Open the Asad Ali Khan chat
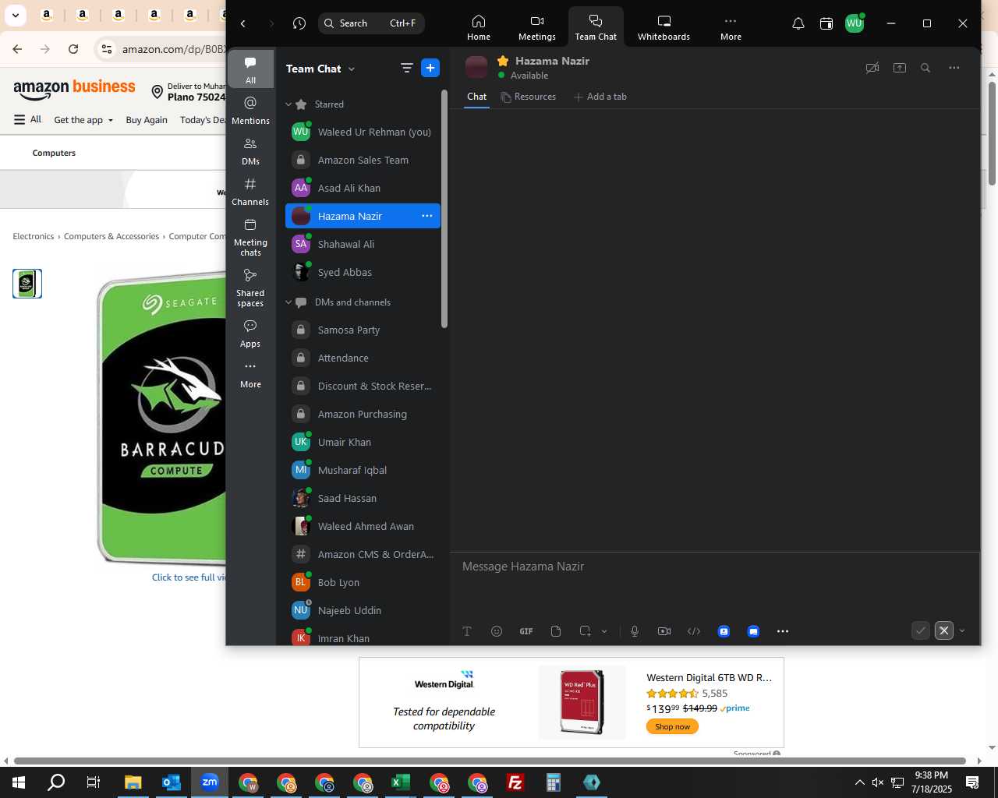 pyautogui.click(x=363, y=188)
